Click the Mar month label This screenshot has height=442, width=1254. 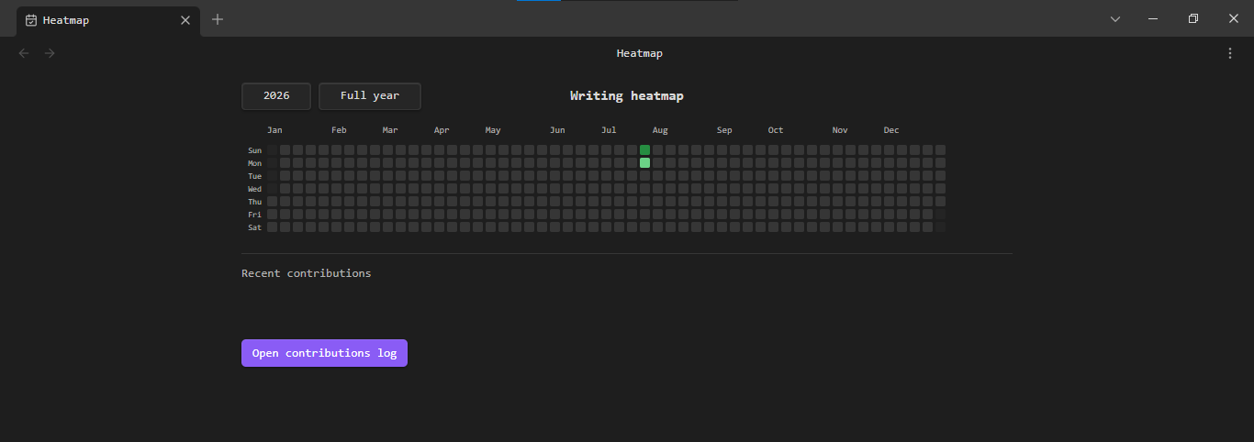(x=390, y=130)
